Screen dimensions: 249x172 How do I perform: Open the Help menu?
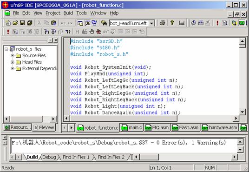pos(114,13)
